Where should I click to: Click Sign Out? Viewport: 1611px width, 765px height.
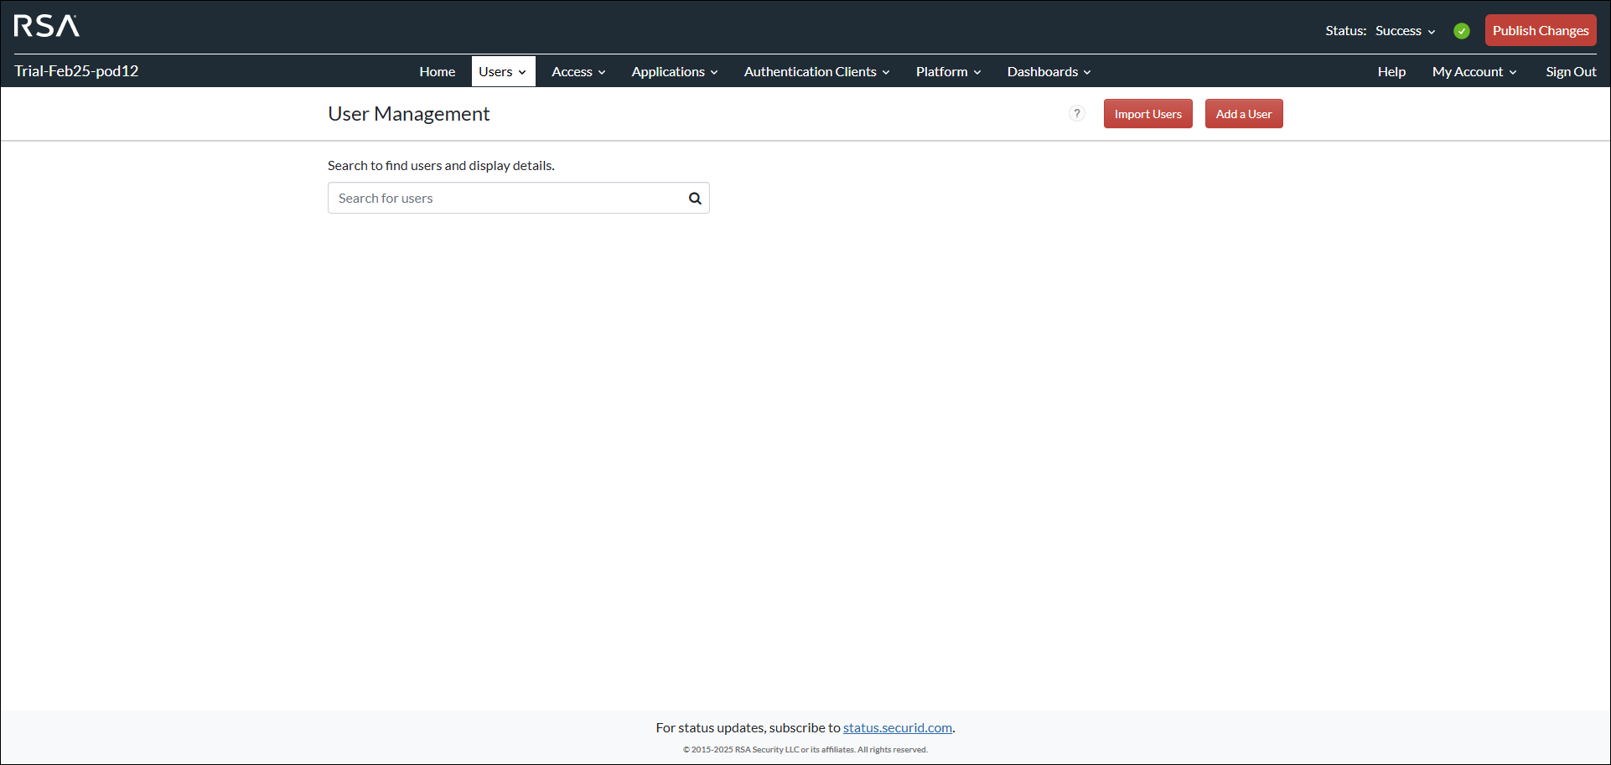click(1571, 72)
